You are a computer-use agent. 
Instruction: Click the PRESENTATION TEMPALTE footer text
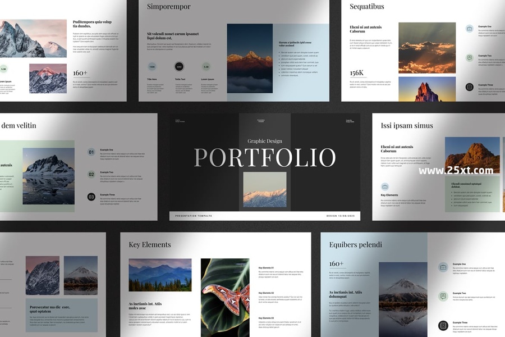(x=194, y=216)
